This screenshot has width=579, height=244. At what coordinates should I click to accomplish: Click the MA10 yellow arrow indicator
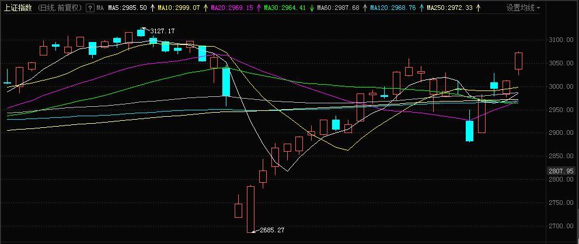click(205, 8)
